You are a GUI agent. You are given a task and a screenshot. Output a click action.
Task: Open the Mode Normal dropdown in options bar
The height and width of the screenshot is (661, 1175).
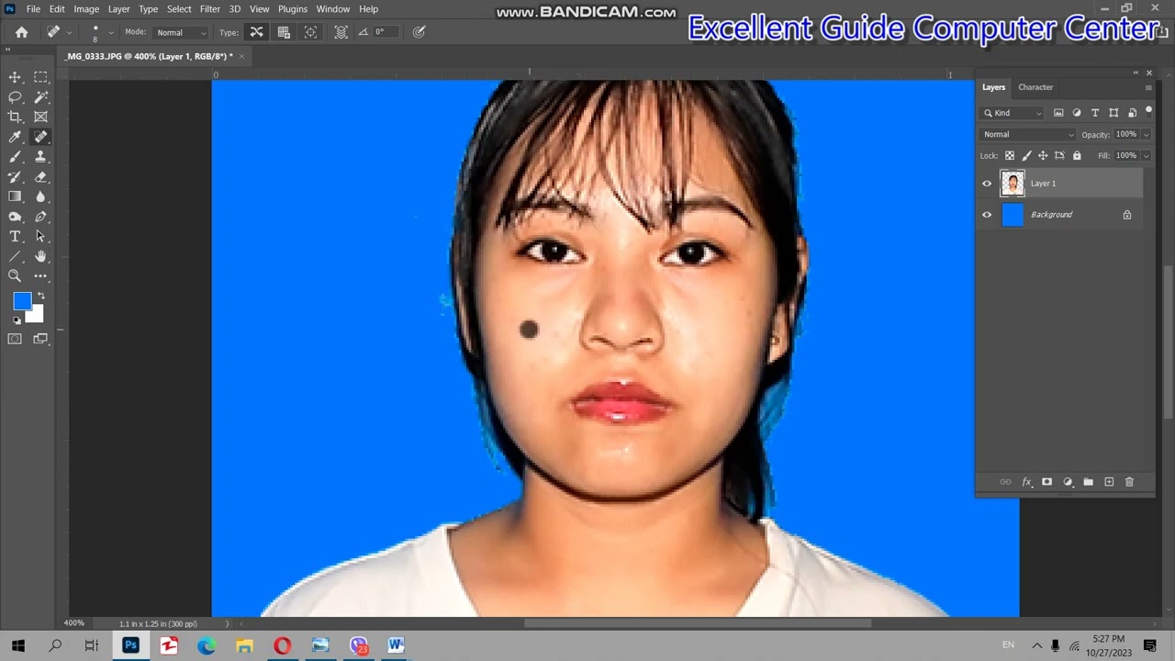click(182, 32)
